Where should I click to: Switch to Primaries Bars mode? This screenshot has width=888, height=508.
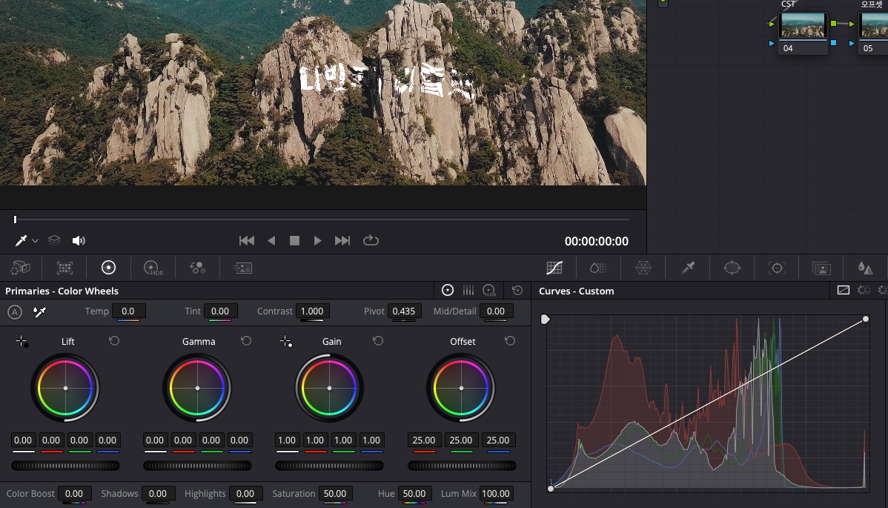468,291
